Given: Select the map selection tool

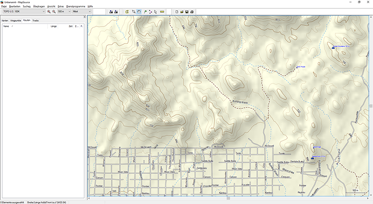Looking at the screenshot, I should (x=127, y=12).
